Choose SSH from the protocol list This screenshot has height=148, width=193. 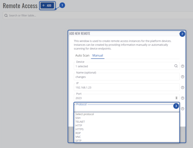(x=78, y=118)
